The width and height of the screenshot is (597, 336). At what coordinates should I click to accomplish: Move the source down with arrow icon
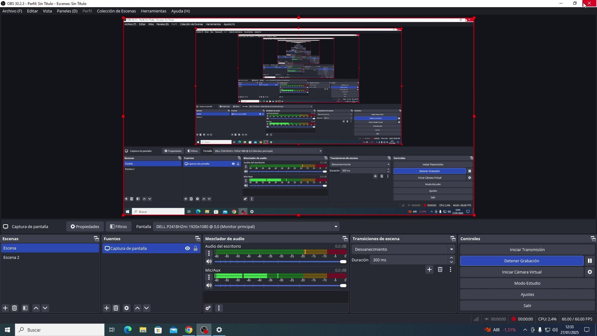tap(147, 308)
